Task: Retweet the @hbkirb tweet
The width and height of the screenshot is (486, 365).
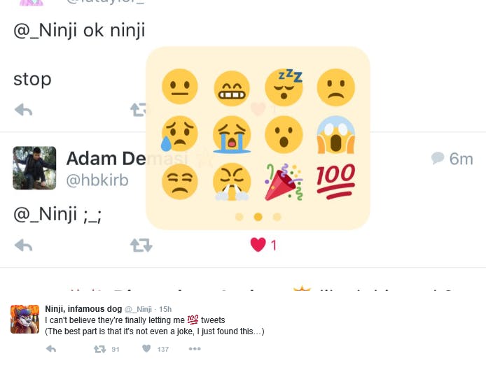Action: [141, 245]
